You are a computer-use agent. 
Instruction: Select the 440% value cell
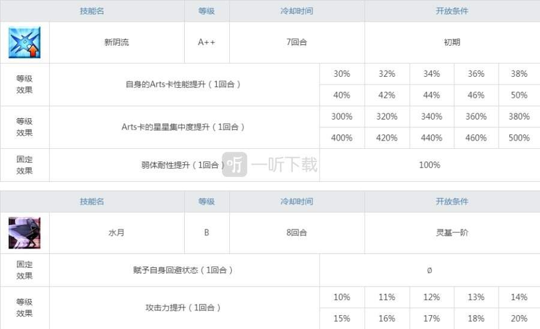(x=432, y=138)
